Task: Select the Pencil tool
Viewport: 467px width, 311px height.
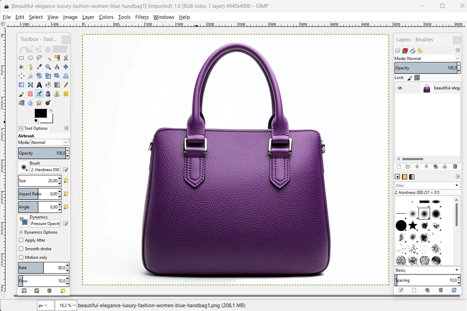Action: pos(66,85)
